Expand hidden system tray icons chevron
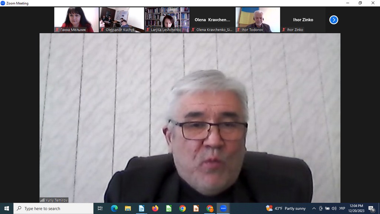Image resolution: width=380 pixels, height=214 pixels. tap(314, 208)
